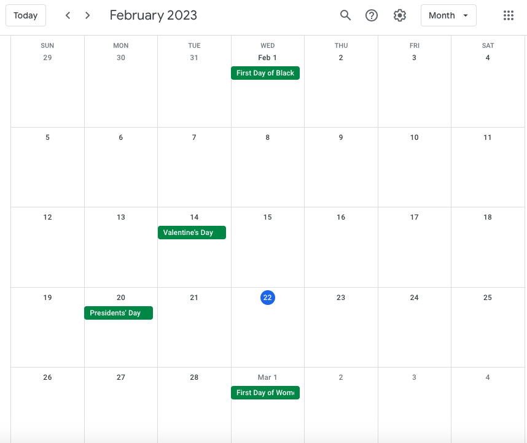Image resolution: width=527 pixels, height=443 pixels.
Task: Click the February 2023 title
Action: point(154,15)
